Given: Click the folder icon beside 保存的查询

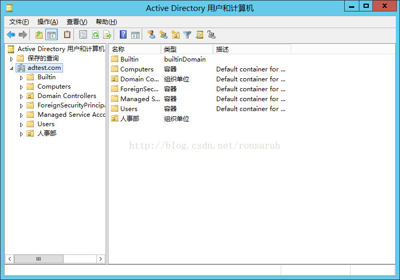Looking at the screenshot, I should point(20,58).
